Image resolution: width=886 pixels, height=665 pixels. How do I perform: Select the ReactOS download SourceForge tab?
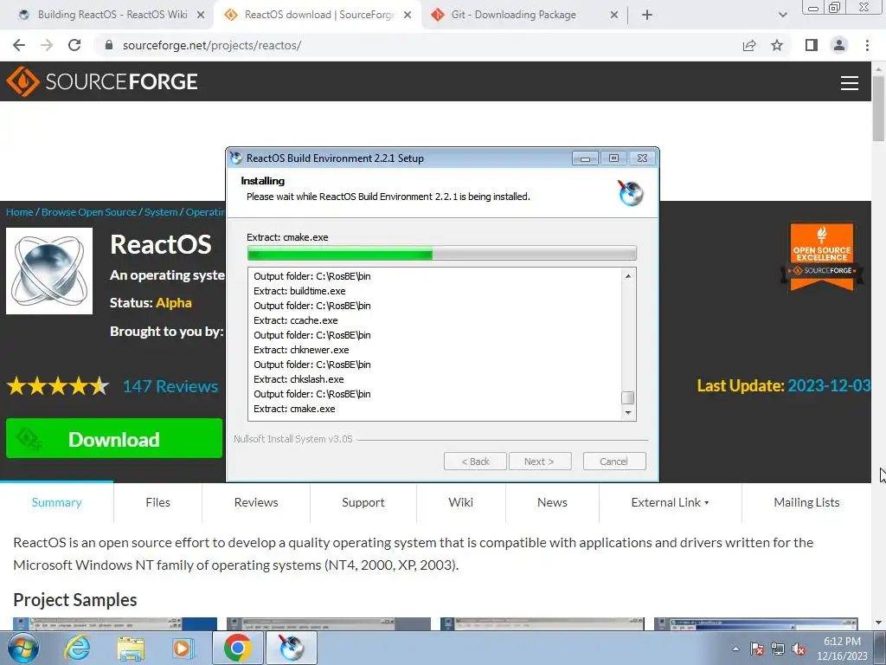tap(318, 16)
